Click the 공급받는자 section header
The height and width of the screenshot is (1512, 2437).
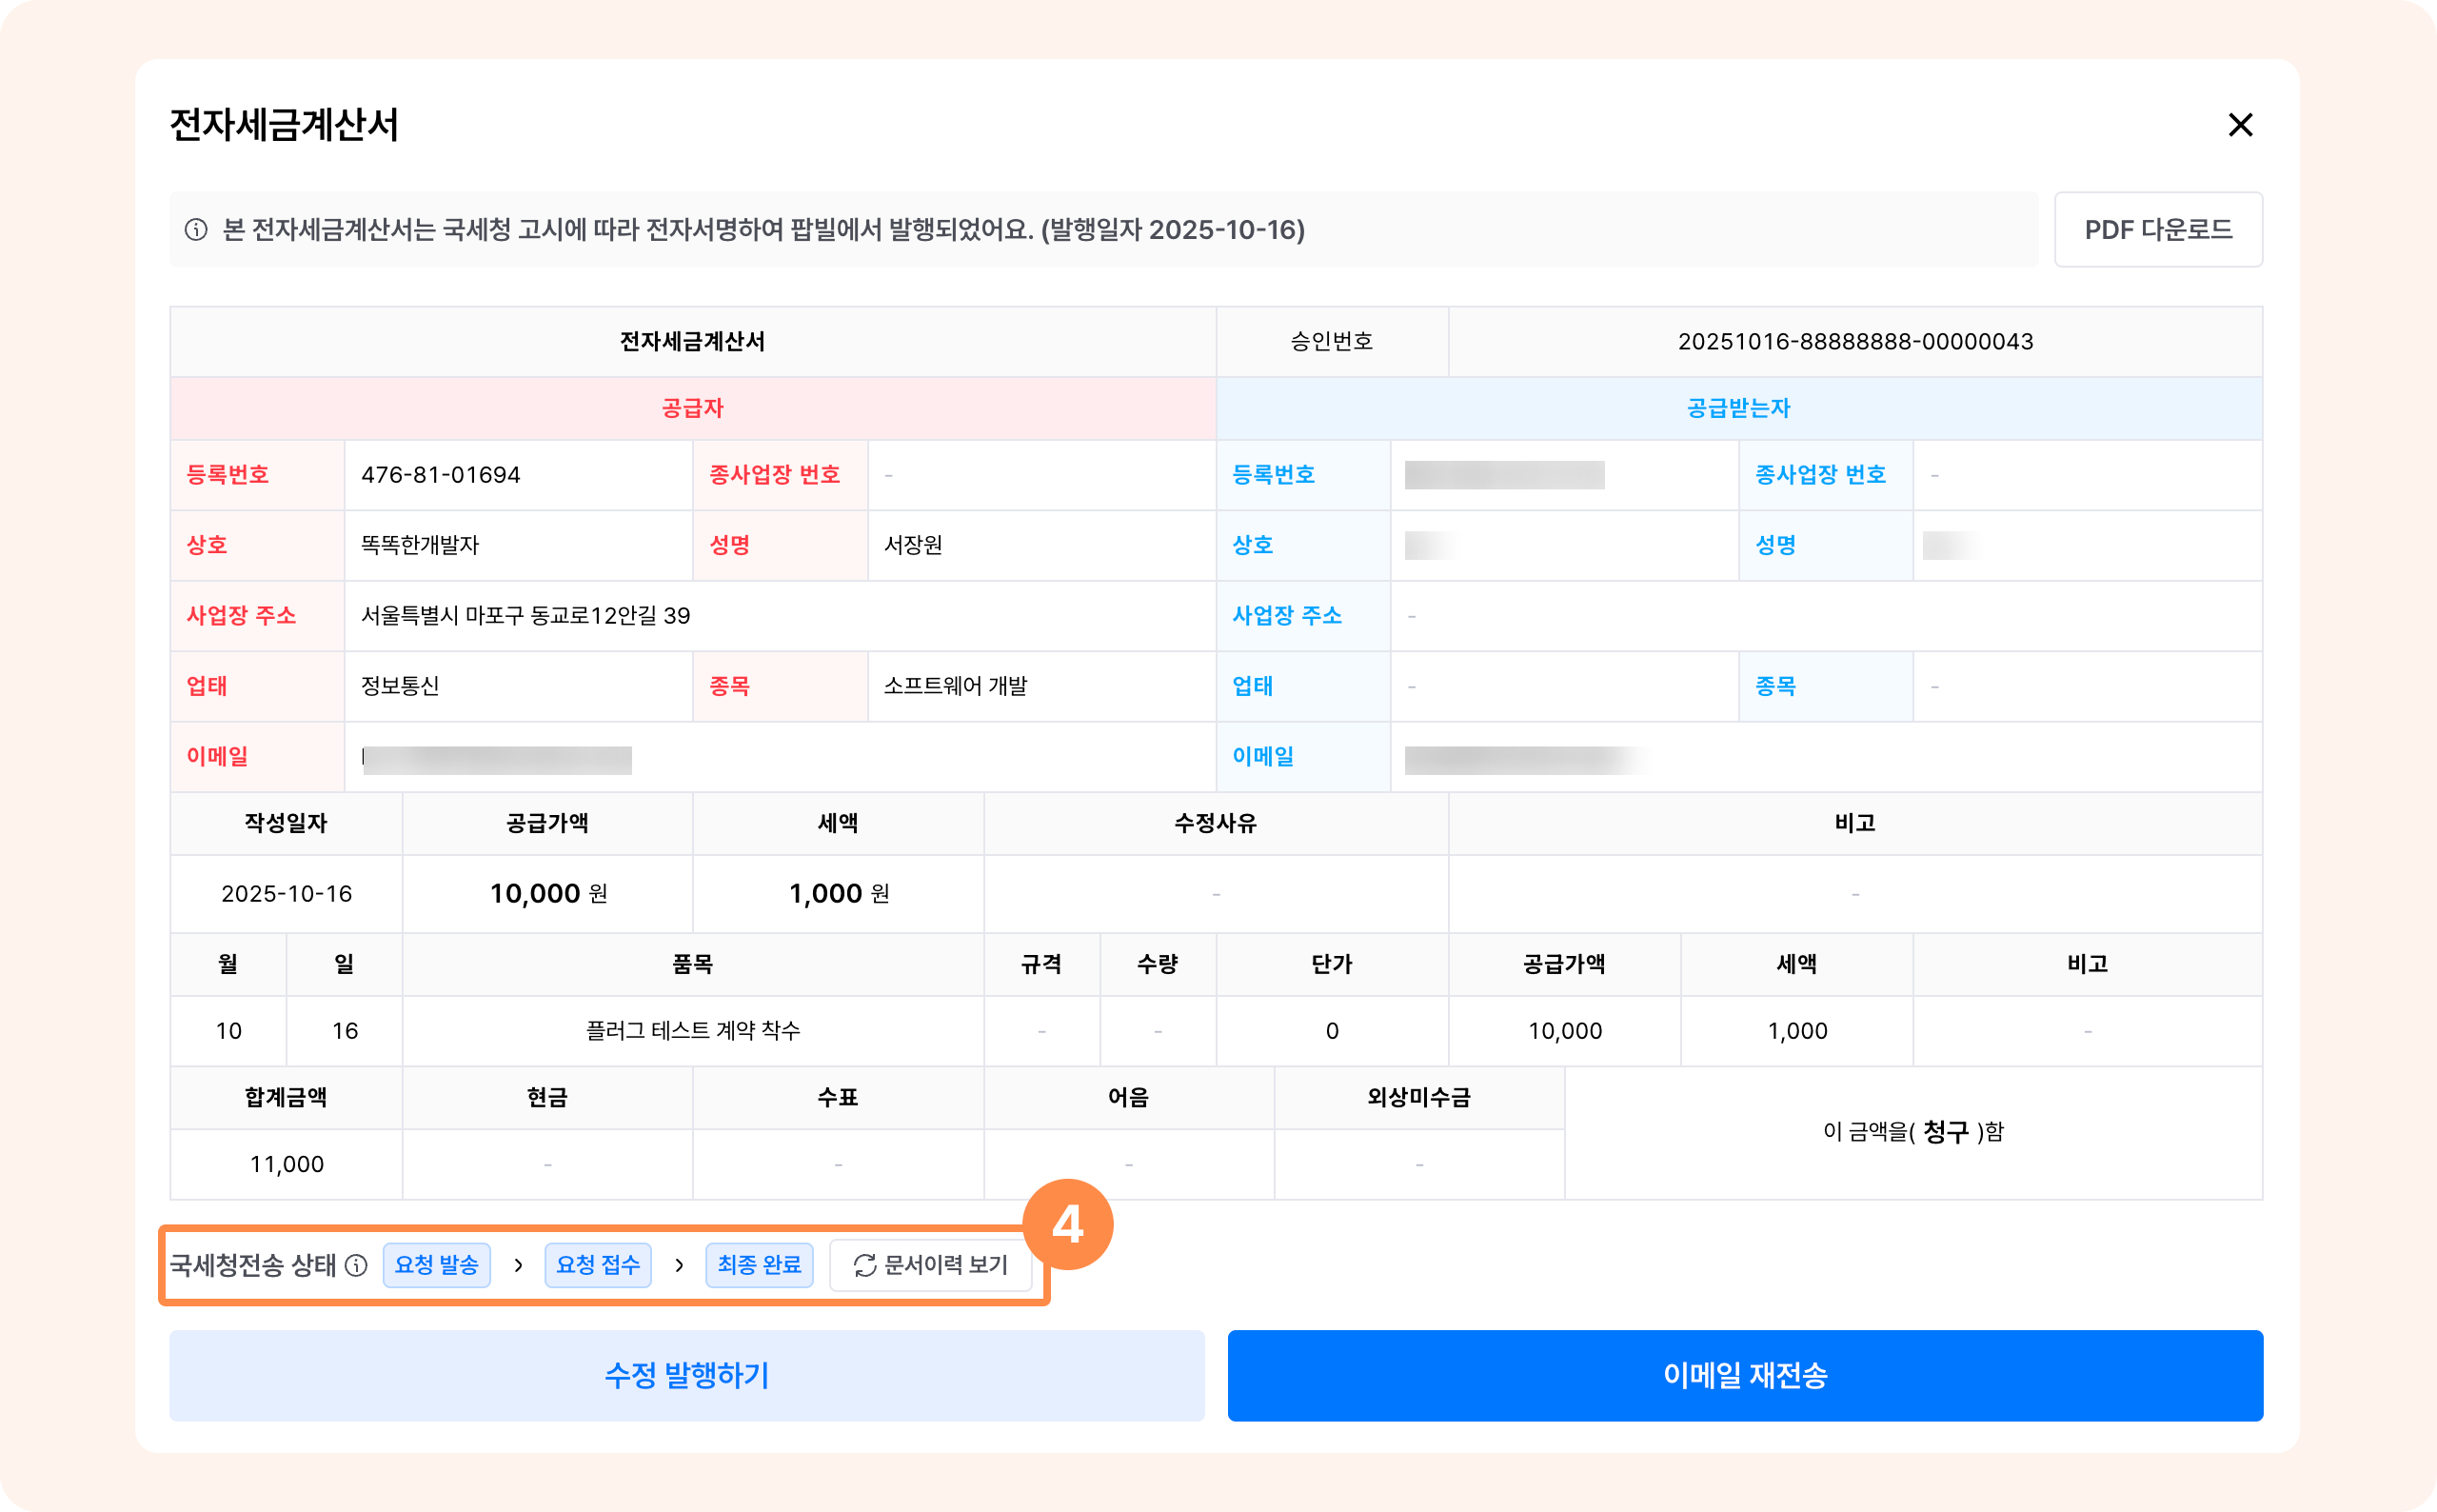click(x=1738, y=408)
